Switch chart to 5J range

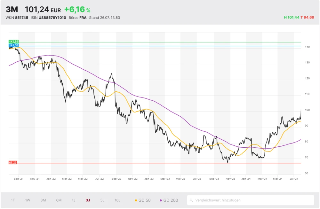pos(102,200)
